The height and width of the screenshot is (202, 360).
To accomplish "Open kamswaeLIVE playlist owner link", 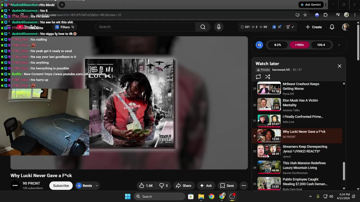I will point(281,70).
